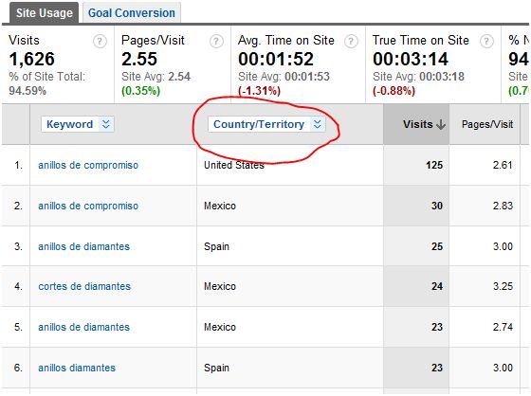Click help icon for True Time on Site
The image size is (531, 396).
tap(486, 42)
